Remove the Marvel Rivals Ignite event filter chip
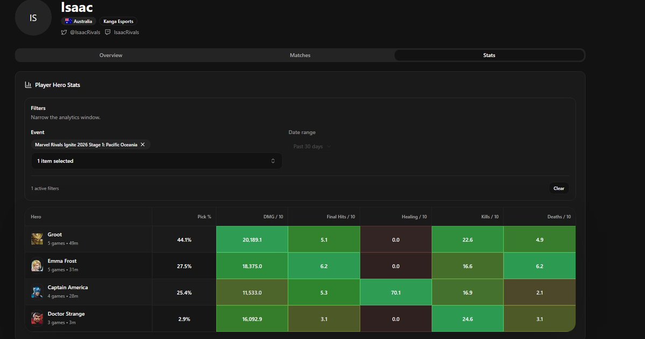645x339 pixels. [143, 145]
